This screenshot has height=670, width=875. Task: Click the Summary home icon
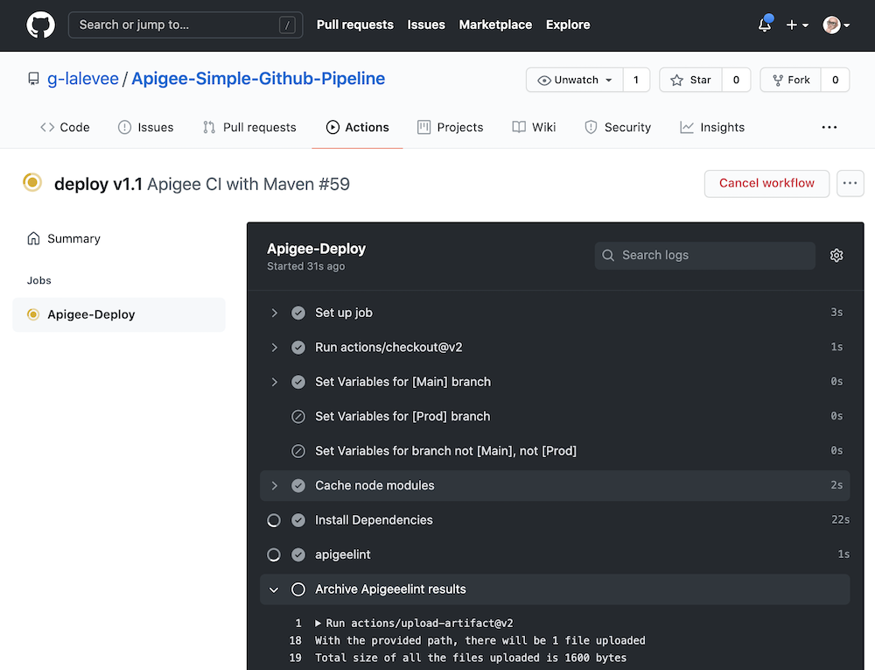(x=33, y=239)
